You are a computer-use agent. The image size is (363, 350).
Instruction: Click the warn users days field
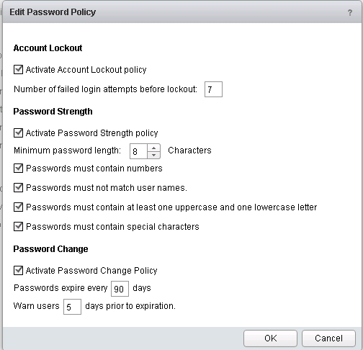[72, 307]
